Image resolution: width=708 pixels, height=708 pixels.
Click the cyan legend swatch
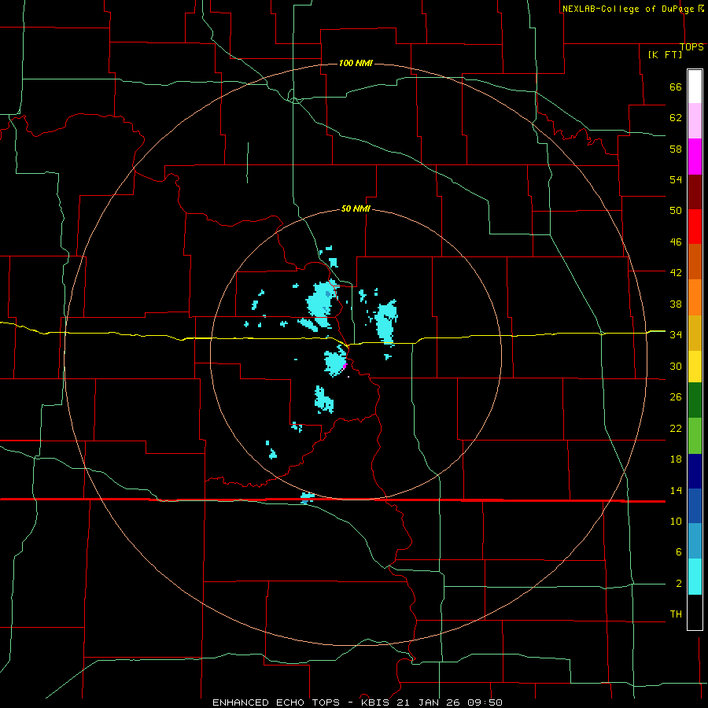695,577
